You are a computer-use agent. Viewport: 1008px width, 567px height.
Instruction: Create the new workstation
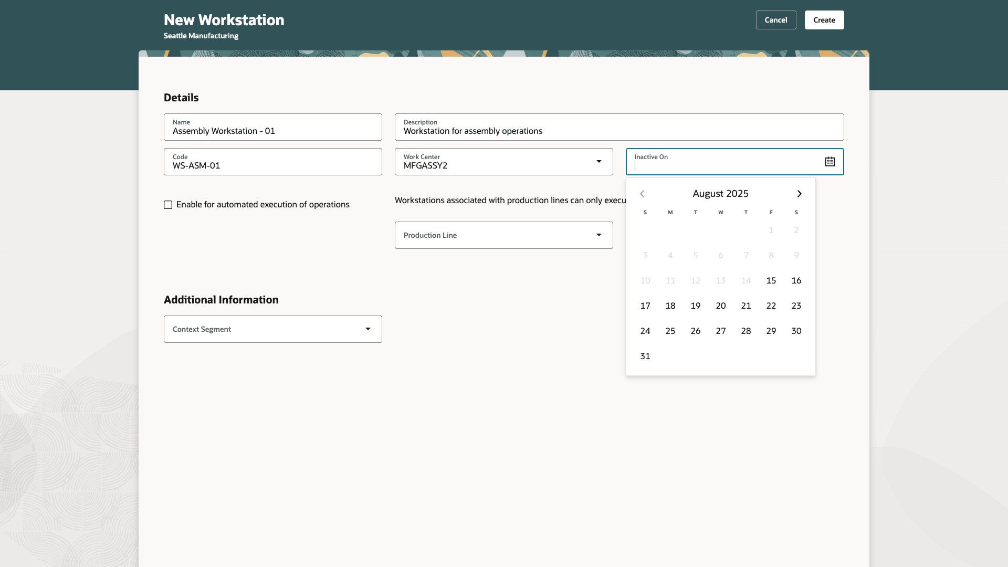point(824,19)
